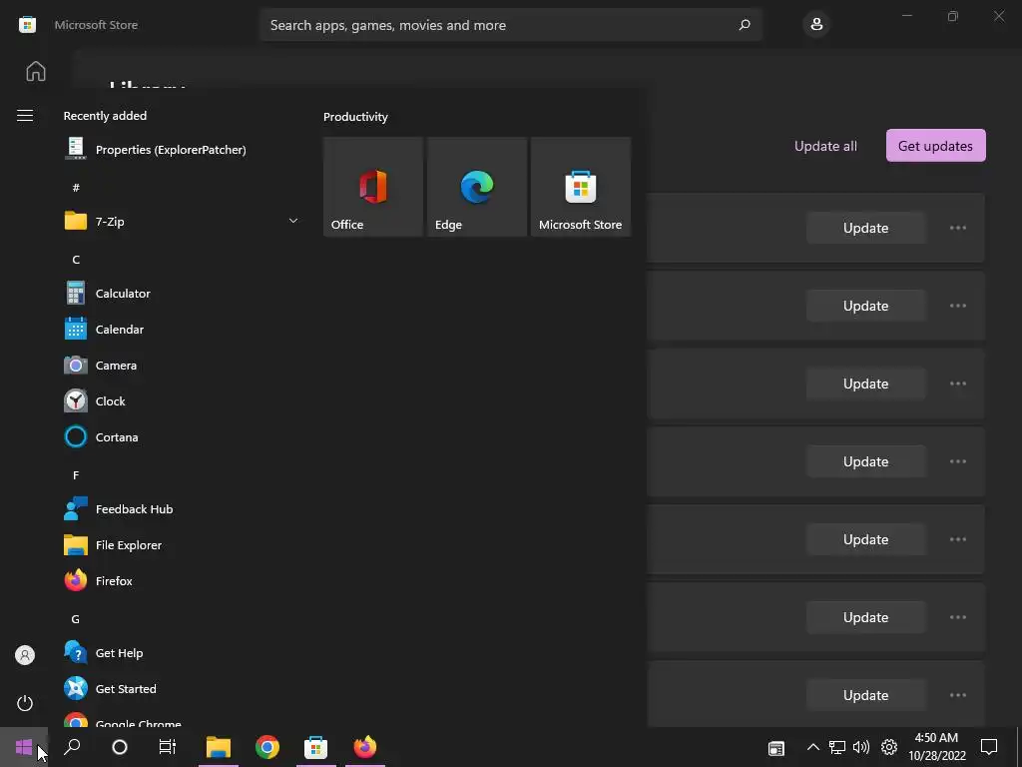Open the Office tile
Screen dimensions: 1022x767
click(373, 187)
